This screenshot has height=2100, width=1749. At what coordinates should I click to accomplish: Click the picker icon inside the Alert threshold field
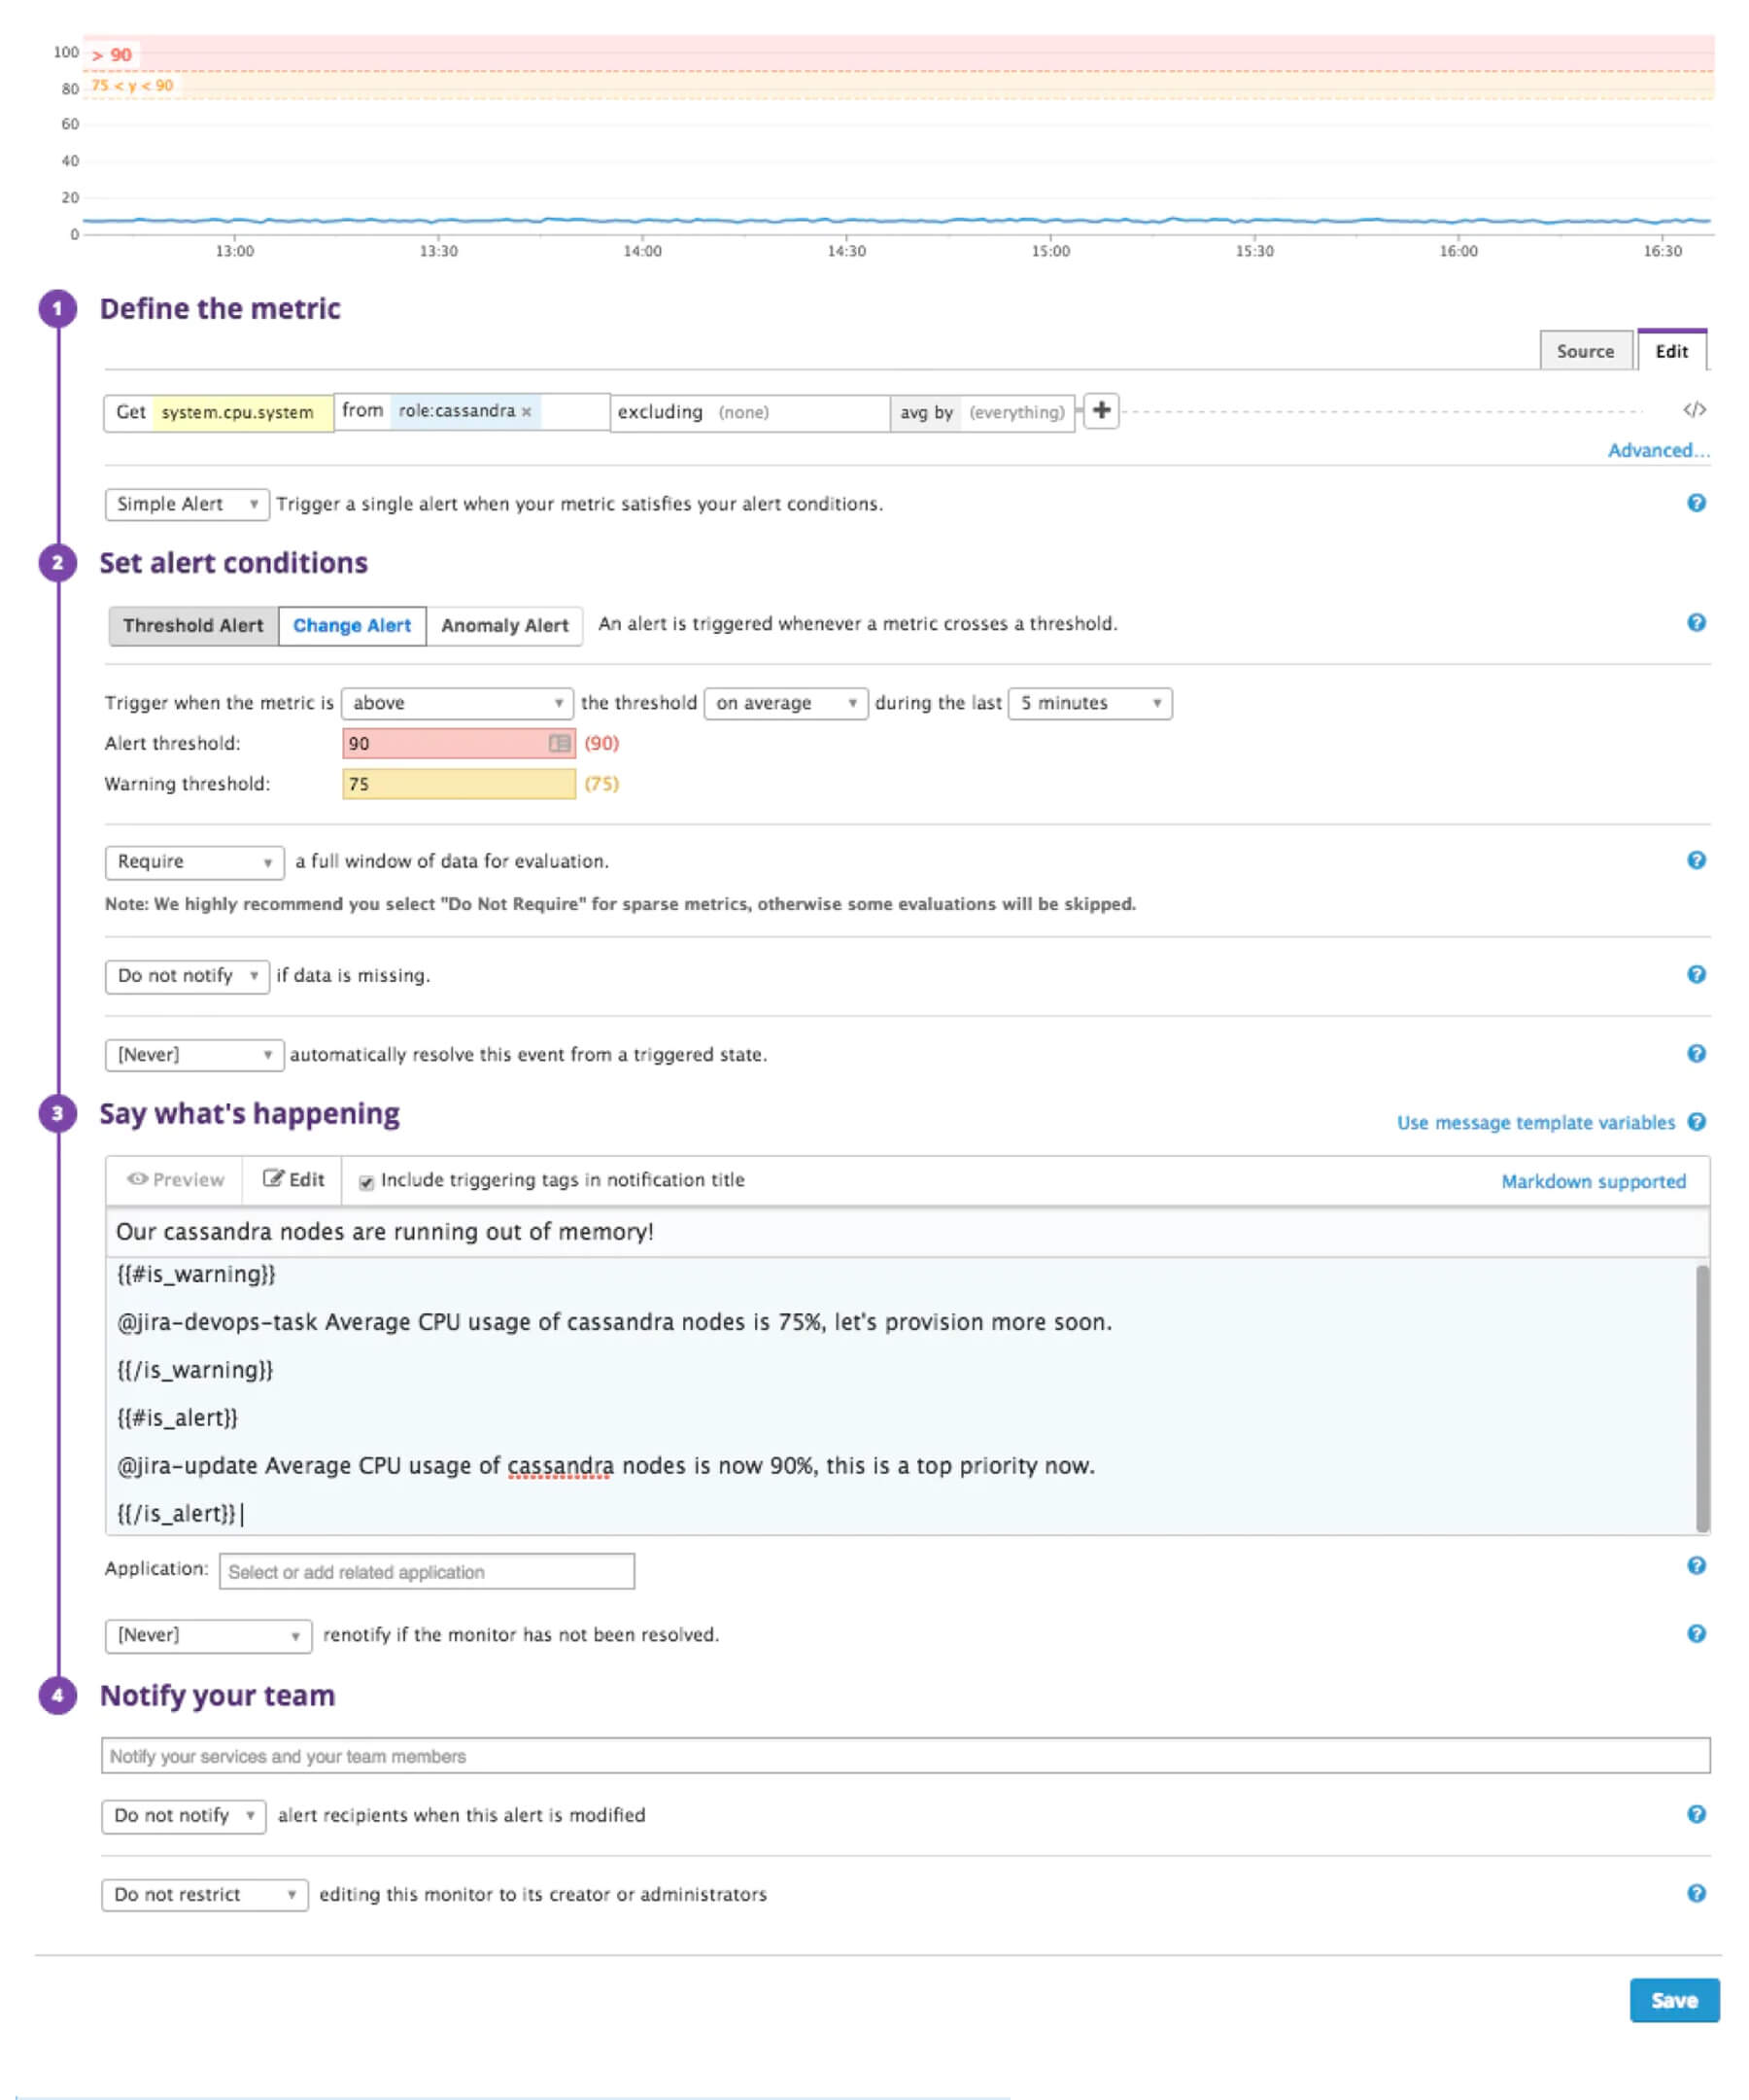point(557,744)
